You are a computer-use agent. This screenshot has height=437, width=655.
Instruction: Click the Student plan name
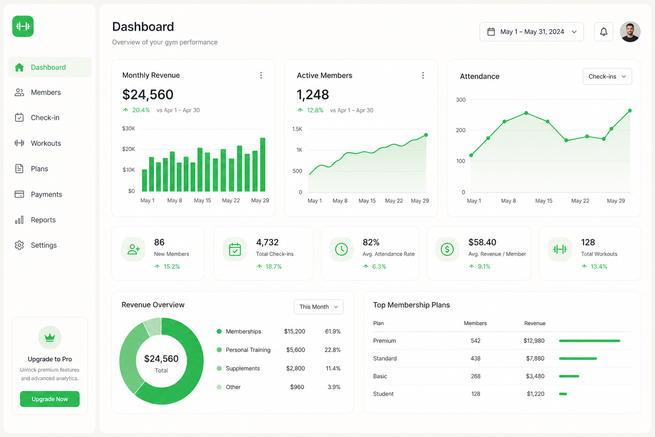383,394
